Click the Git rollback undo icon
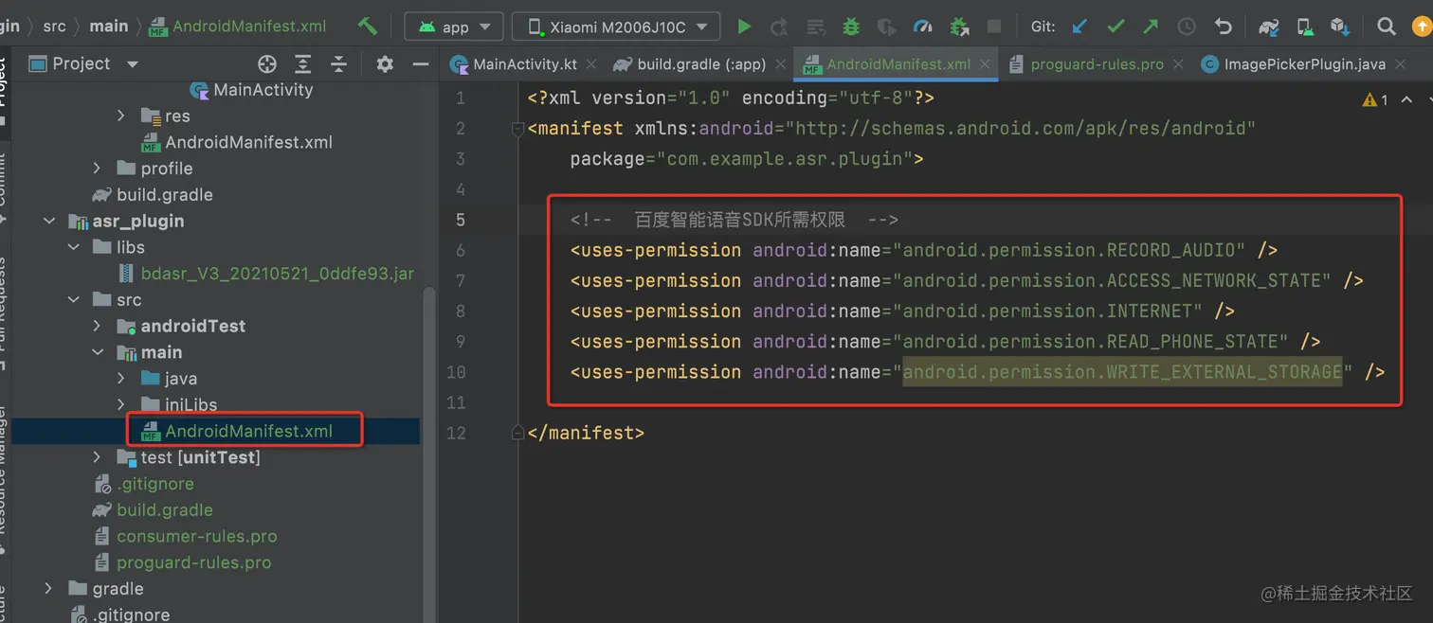1433x623 pixels. click(1223, 27)
